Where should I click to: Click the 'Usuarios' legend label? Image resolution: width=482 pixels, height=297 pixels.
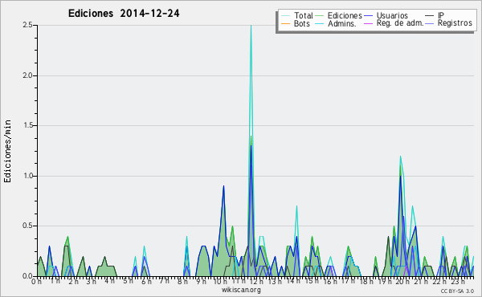point(392,15)
